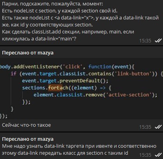Click 'preventDefault' in the code image
Viewport: 163px width, 159px height.
(x=80, y=81)
